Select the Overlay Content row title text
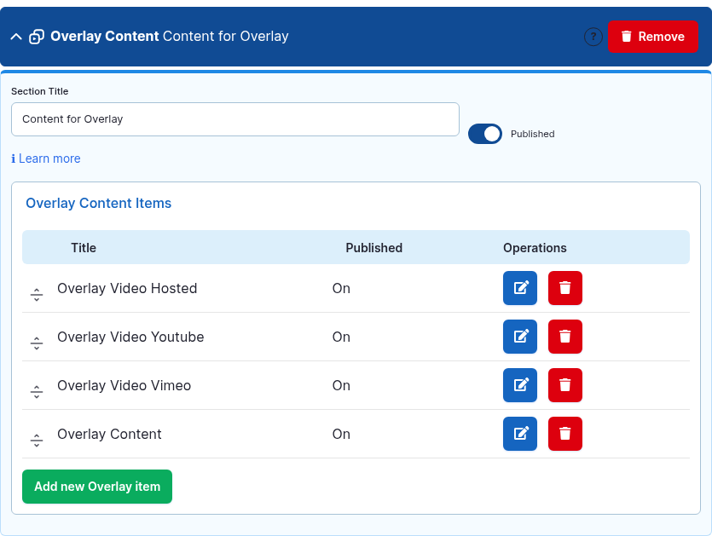Image resolution: width=712 pixels, height=536 pixels. 109,435
